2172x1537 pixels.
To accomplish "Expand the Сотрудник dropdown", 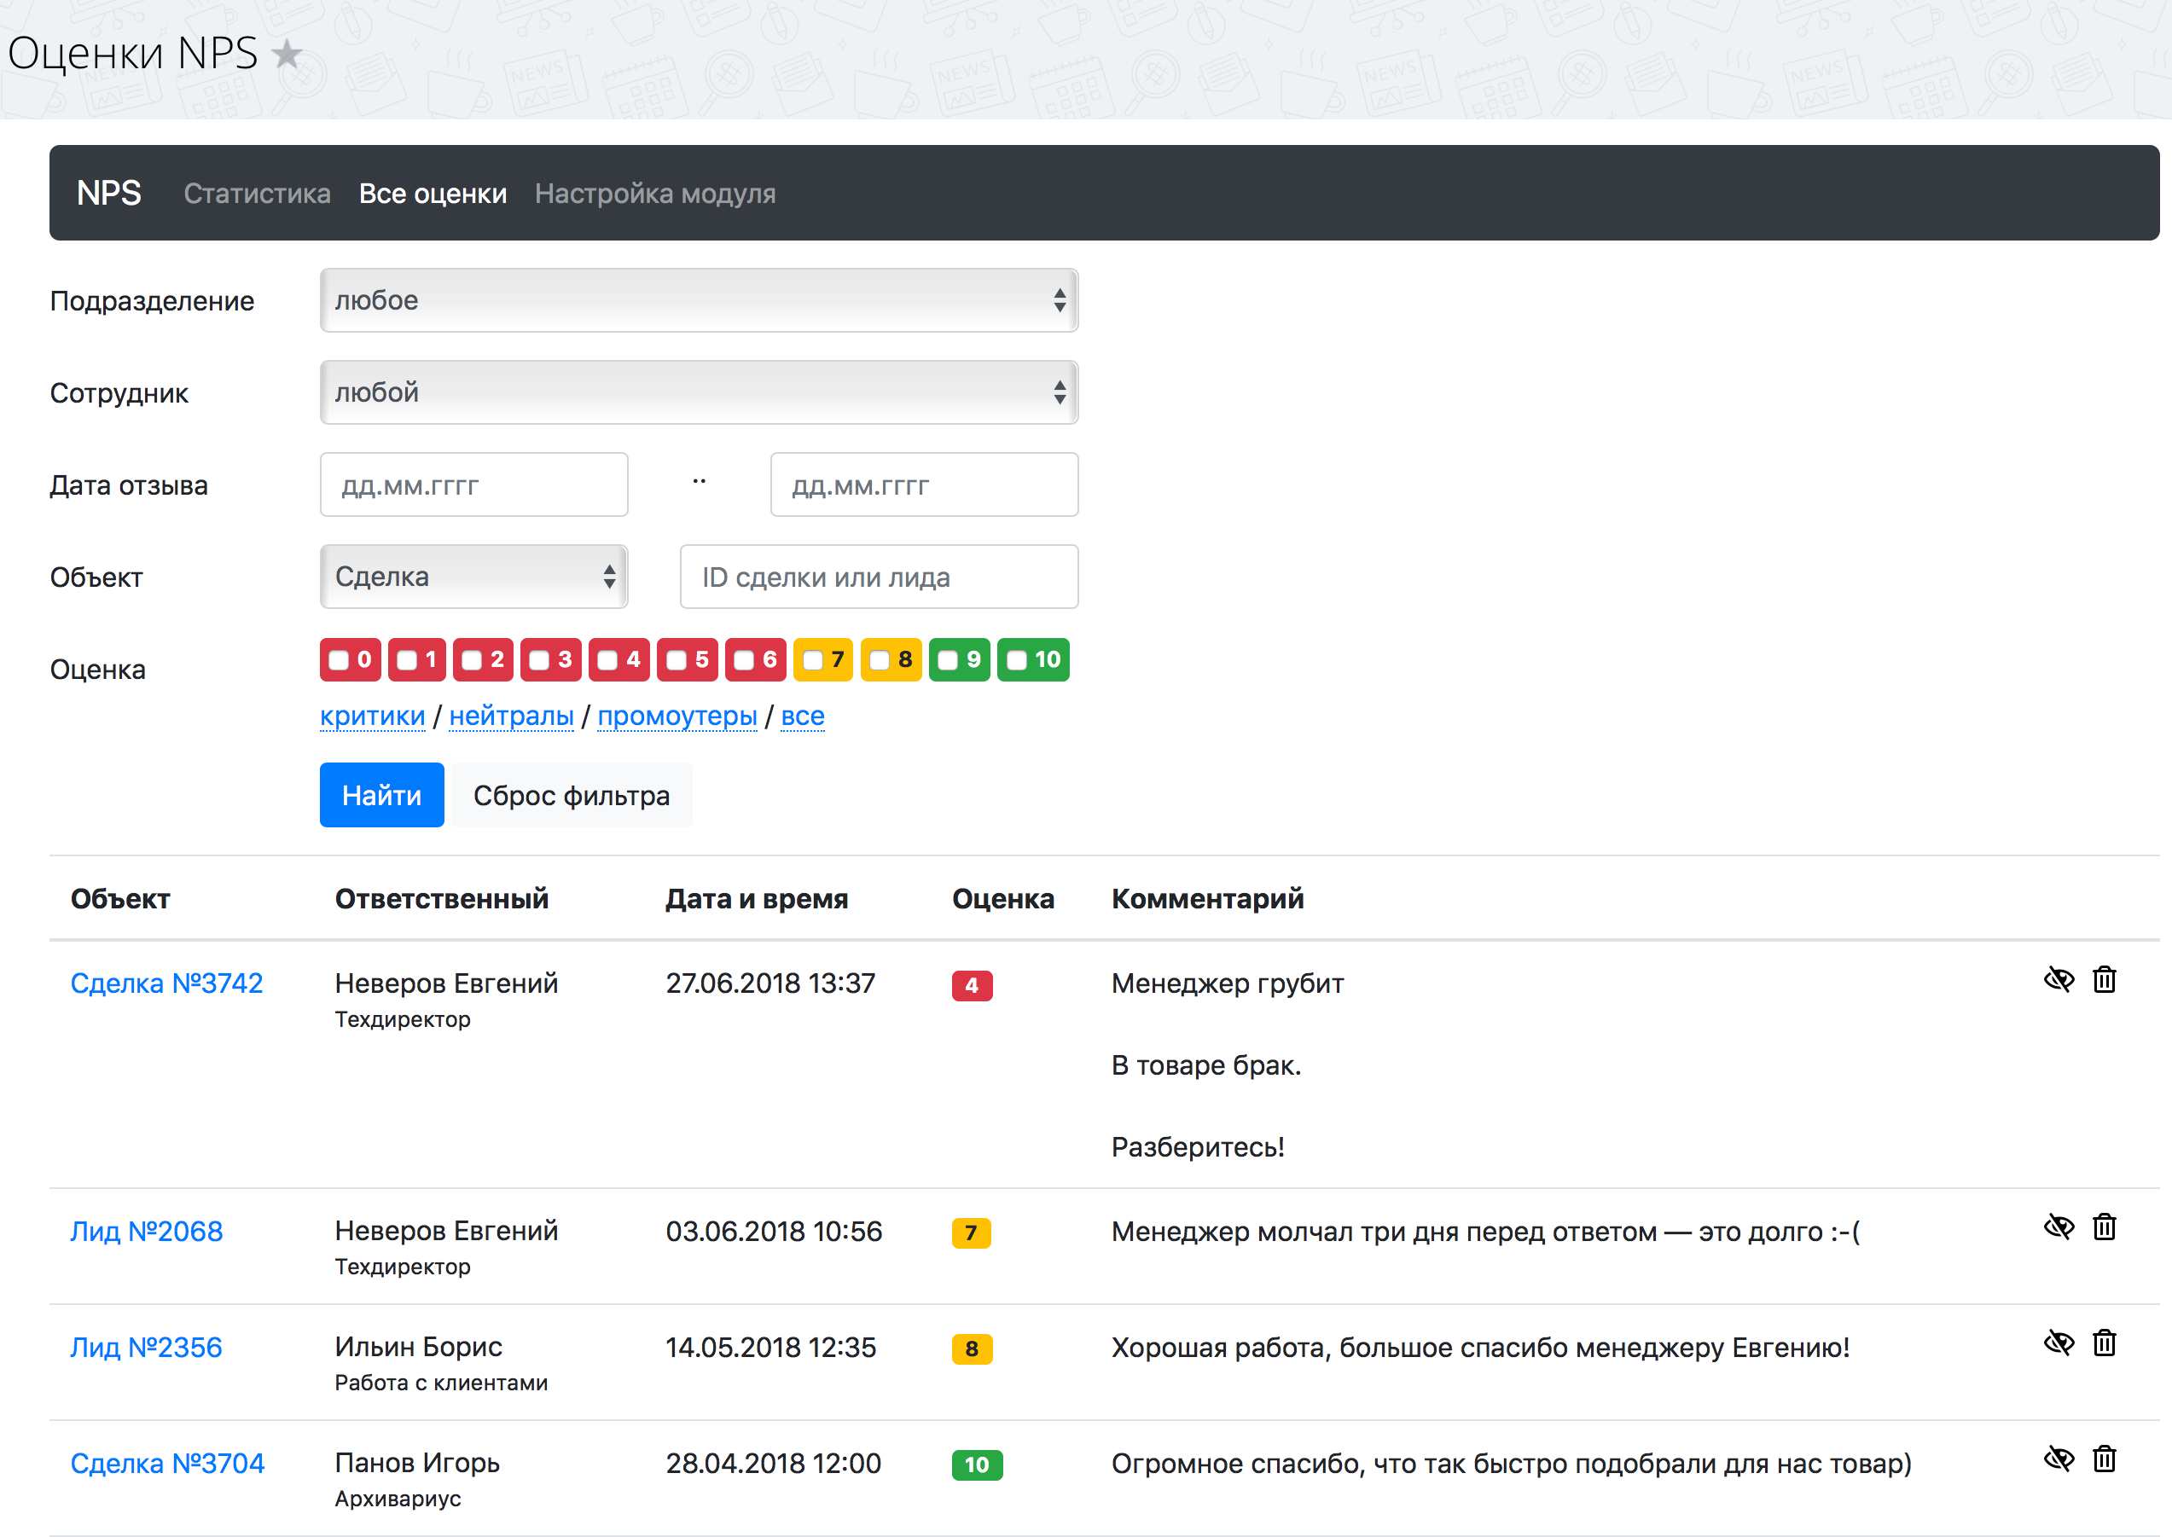I will tap(699, 392).
